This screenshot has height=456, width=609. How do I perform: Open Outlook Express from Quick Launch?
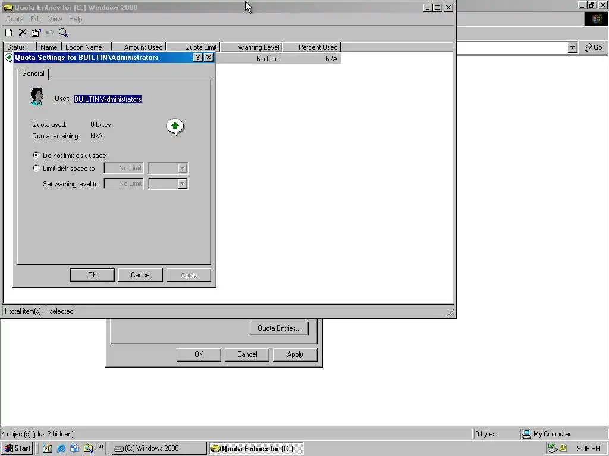(74, 448)
